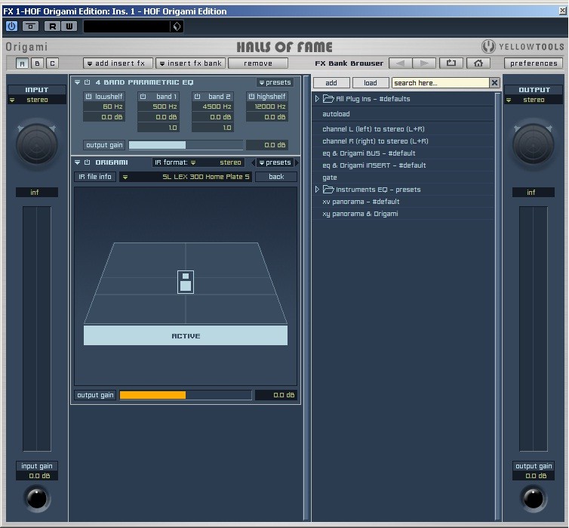The image size is (569, 528).
Task: Select slot A
Action: coord(22,63)
